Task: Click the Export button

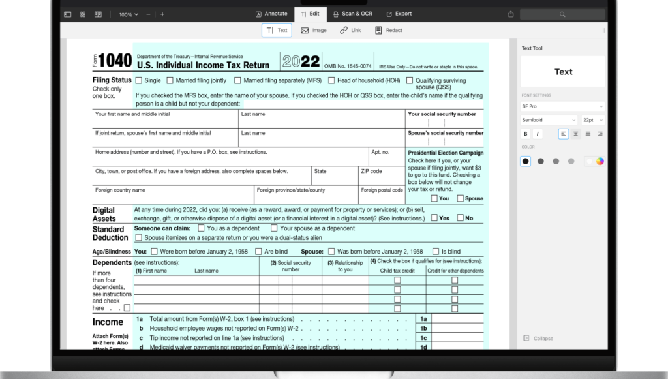Action: tap(399, 14)
